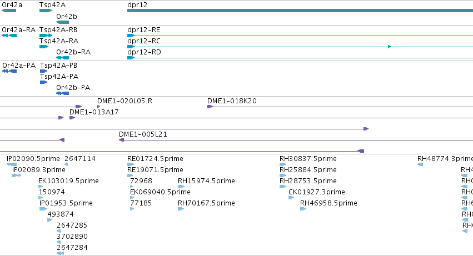The height and width of the screenshot is (256, 473).
Task: Click EST IP02090.5prime
Action: pos(12,164)
